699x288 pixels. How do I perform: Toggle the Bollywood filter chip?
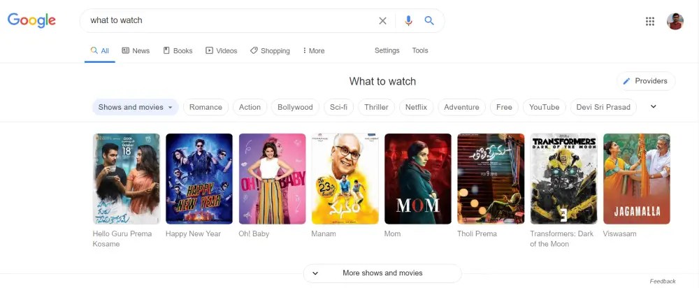(295, 107)
